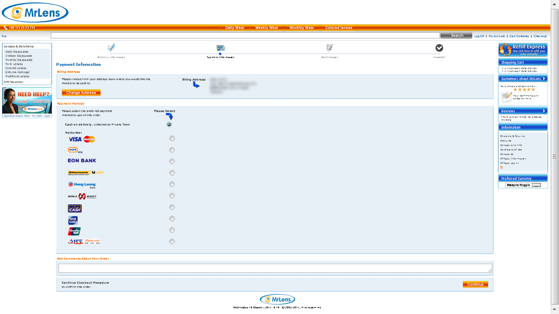Click the Mobile Money logo
The image size is (559, 314).
pyautogui.click(x=82, y=196)
